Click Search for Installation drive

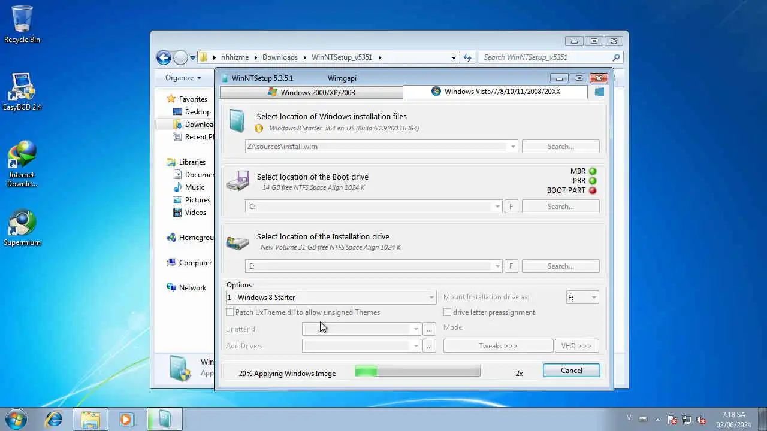point(560,266)
